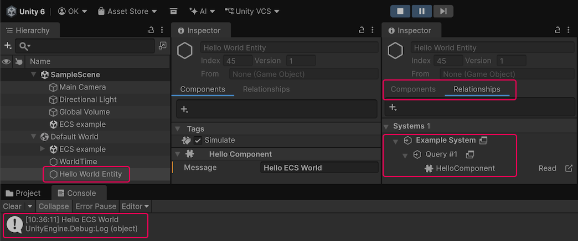Open middle Inspector more options menu
This screenshot has width=578, height=241.
pyautogui.click(x=372, y=30)
